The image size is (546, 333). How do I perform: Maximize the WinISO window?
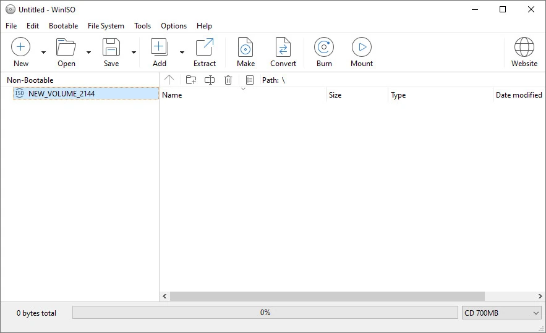503,9
